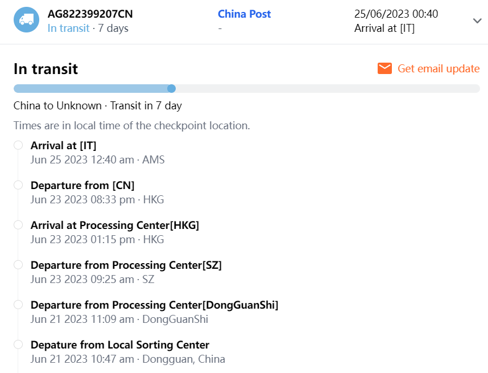Collapse tracking details with chevron arrow
This screenshot has width=488, height=373.
pos(477,21)
